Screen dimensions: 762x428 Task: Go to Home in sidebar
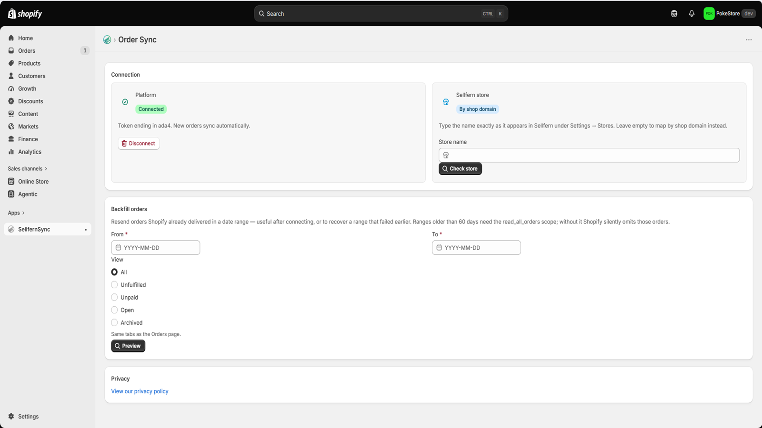pos(48,38)
